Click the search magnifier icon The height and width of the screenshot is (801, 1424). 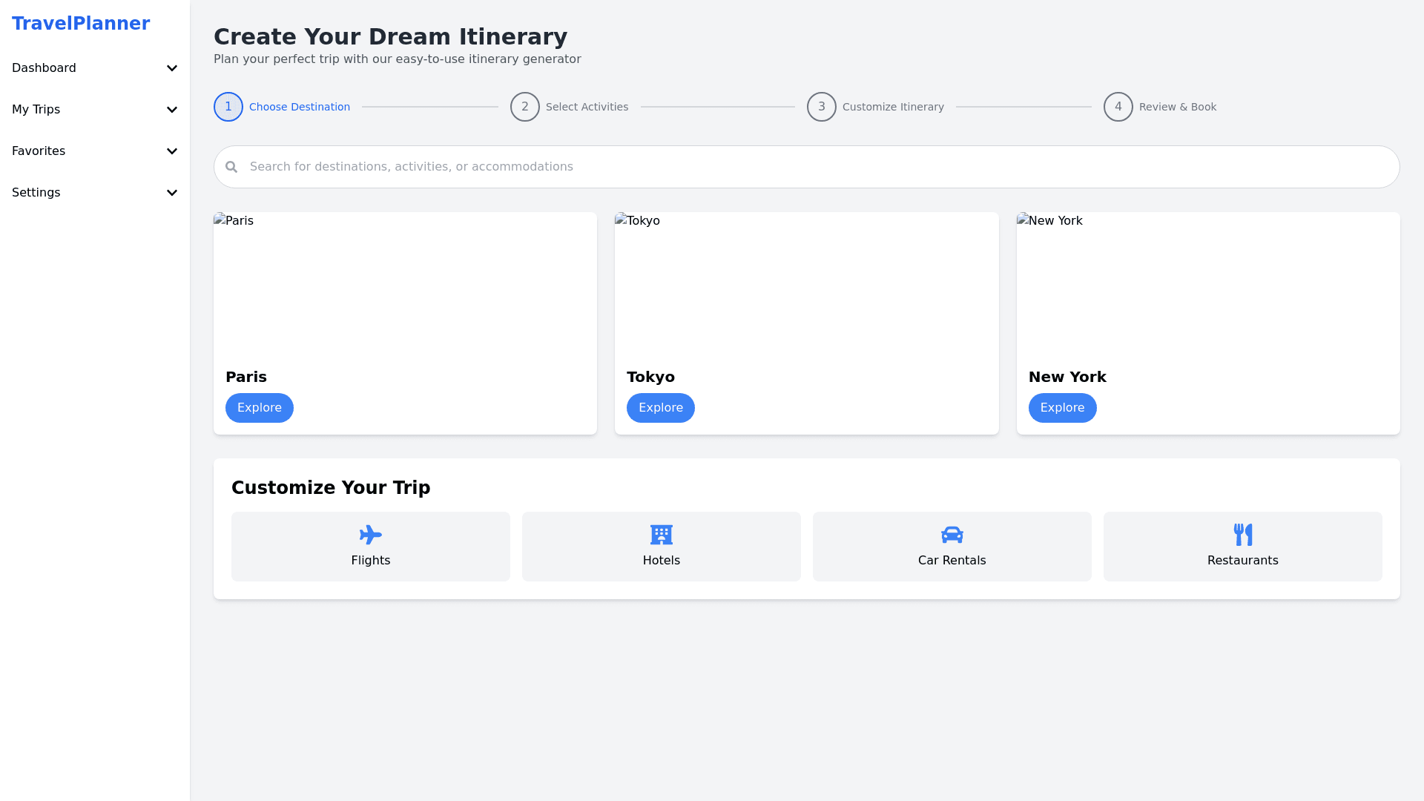tap(231, 167)
